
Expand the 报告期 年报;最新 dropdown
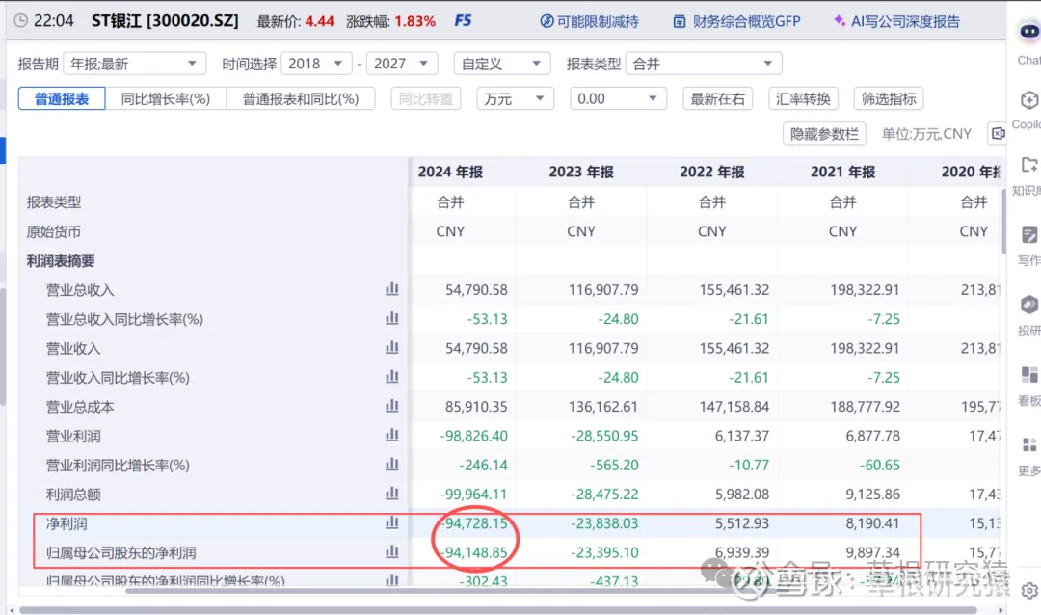coord(135,64)
